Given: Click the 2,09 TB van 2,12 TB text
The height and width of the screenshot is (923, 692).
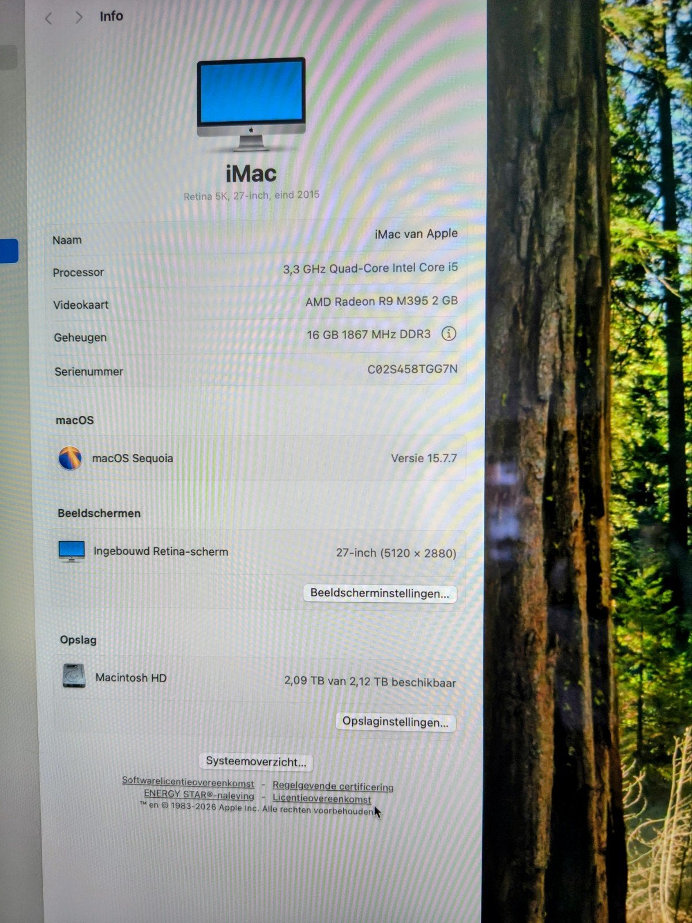Looking at the screenshot, I should (x=370, y=682).
